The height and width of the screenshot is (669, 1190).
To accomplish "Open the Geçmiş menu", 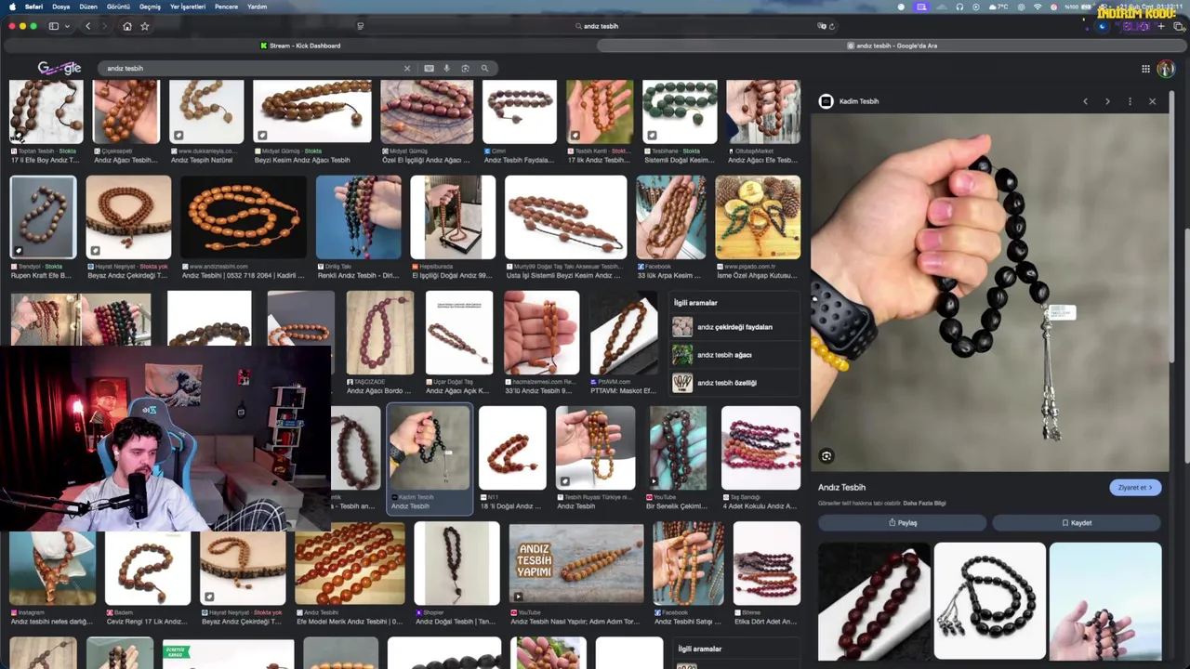I will [150, 7].
